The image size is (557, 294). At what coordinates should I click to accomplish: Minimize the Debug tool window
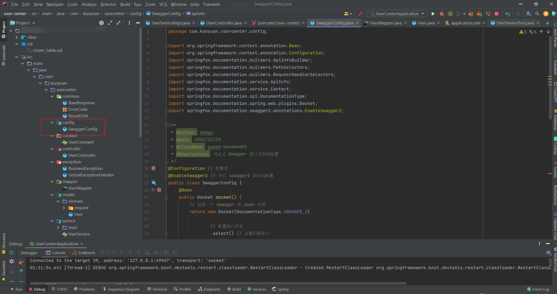(548, 243)
